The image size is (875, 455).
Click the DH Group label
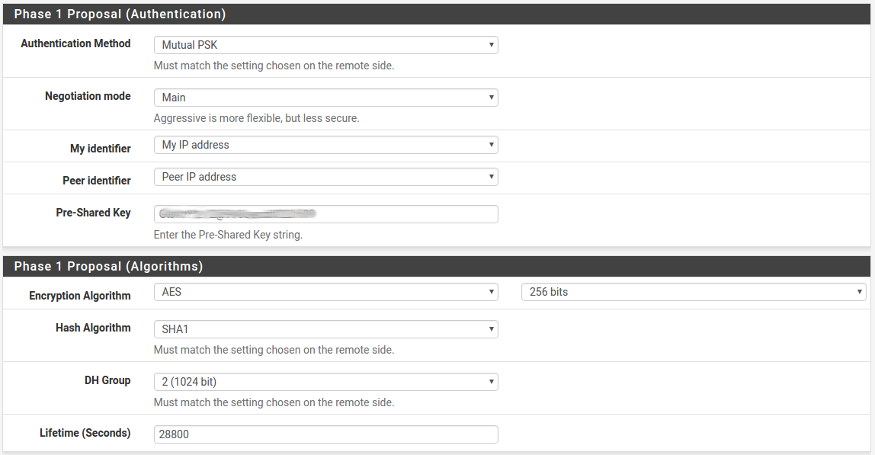pos(107,380)
